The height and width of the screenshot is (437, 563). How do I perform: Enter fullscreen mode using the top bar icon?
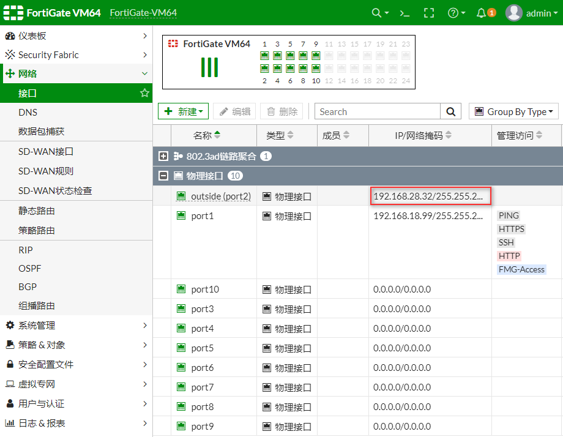pyautogui.click(x=428, y=12)
